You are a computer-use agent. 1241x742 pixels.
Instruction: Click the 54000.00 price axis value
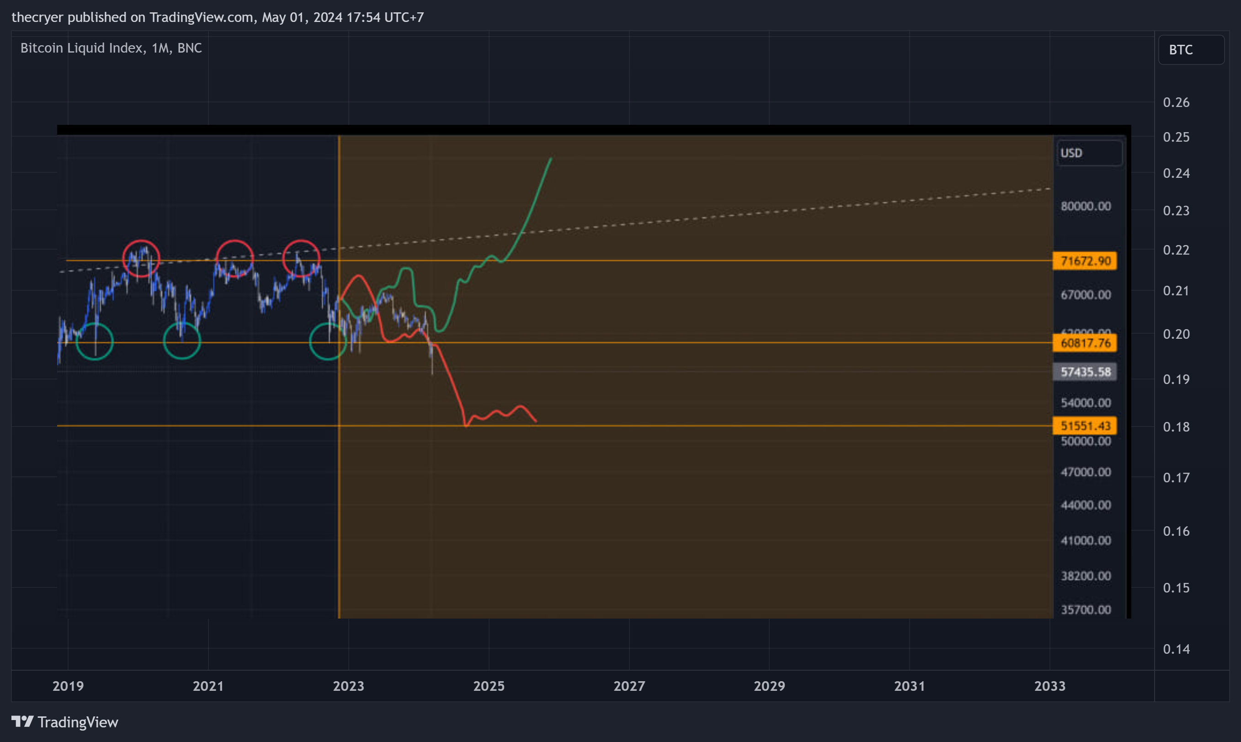pos(1086,403)
